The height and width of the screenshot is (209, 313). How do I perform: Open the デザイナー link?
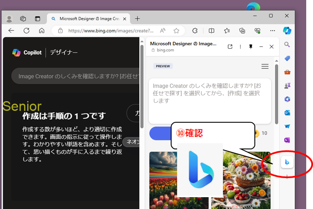[x=64, y=52]
